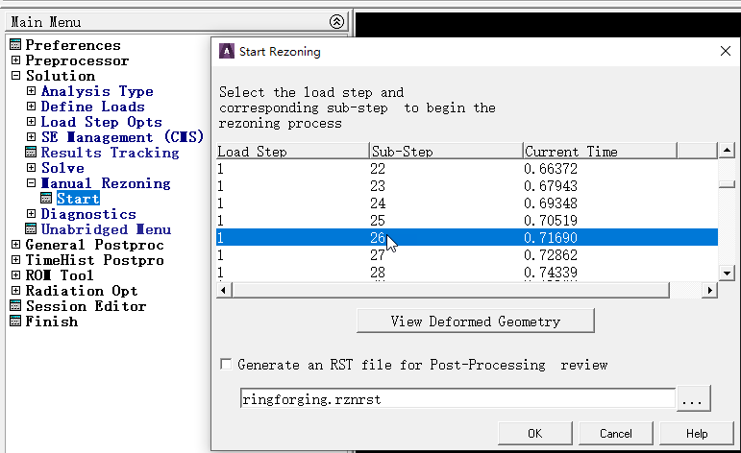Expand ROM Tool node
Viewport: 741px width, 453px height.
click(x=15, y=275)
